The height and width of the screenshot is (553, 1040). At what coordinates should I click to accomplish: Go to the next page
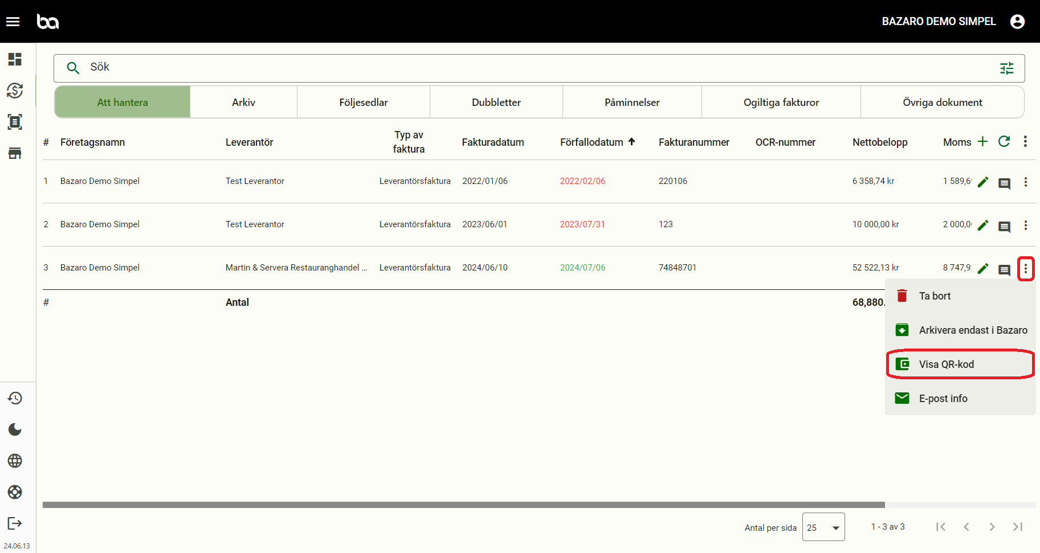tap(992, 527)
